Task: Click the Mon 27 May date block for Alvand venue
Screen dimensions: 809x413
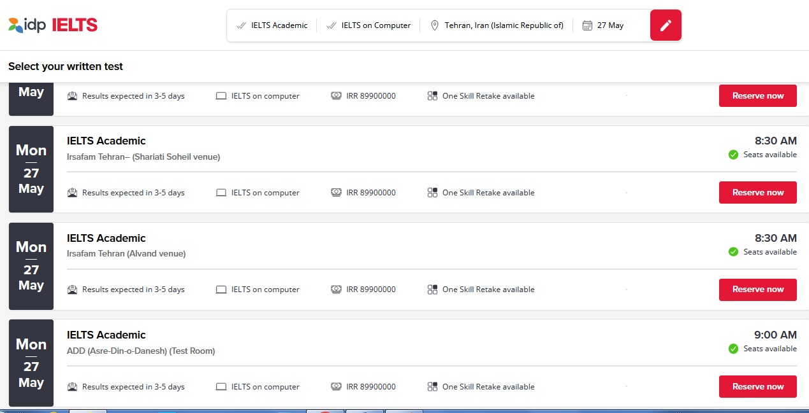Action: coord(31,266)
